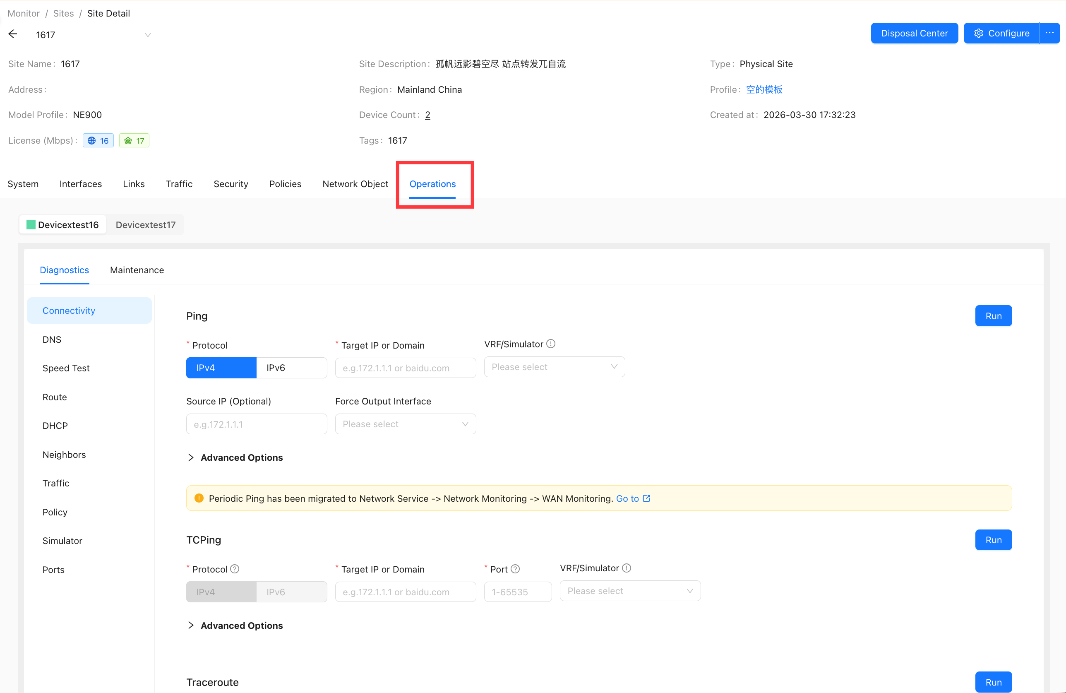Select Route in the diagnostics sidebar
The width and height of the screenshot is (1066, 693).
click(89, 397)
